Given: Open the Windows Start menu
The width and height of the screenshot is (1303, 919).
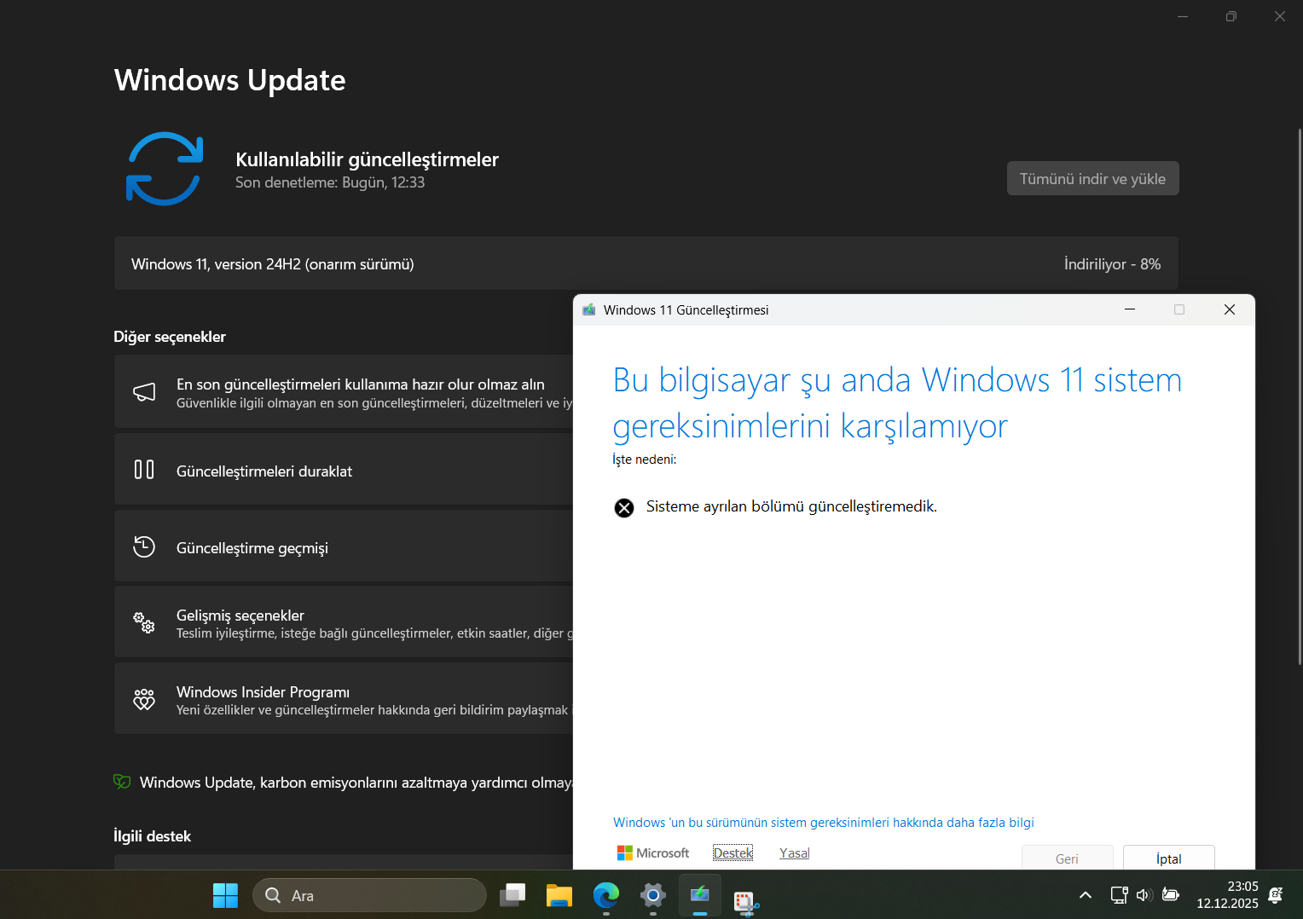Looking at the screenshot, I should point(225,895).
